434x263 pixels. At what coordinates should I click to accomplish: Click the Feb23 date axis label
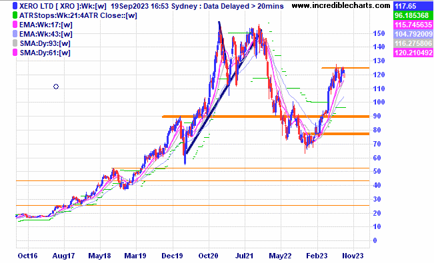click(317, 256)
